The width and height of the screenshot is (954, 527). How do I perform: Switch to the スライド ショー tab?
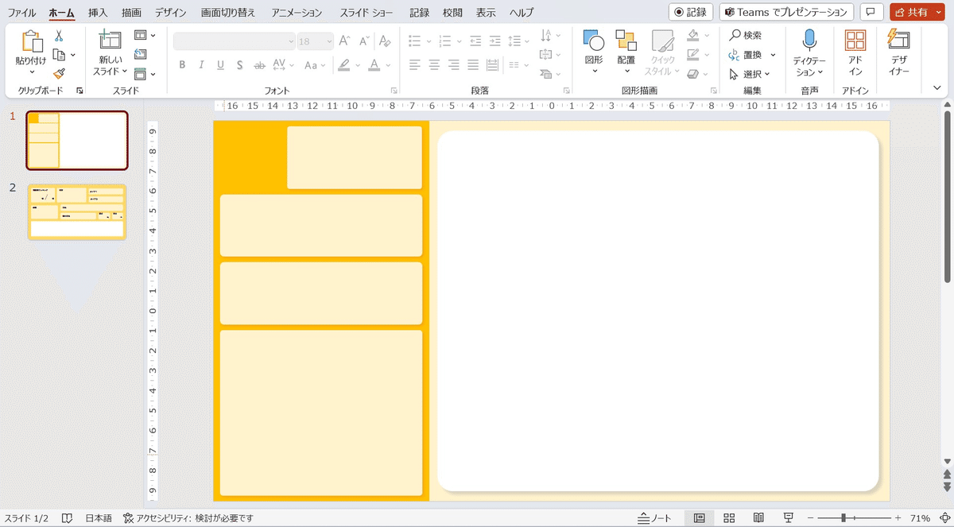click(367, 13)
